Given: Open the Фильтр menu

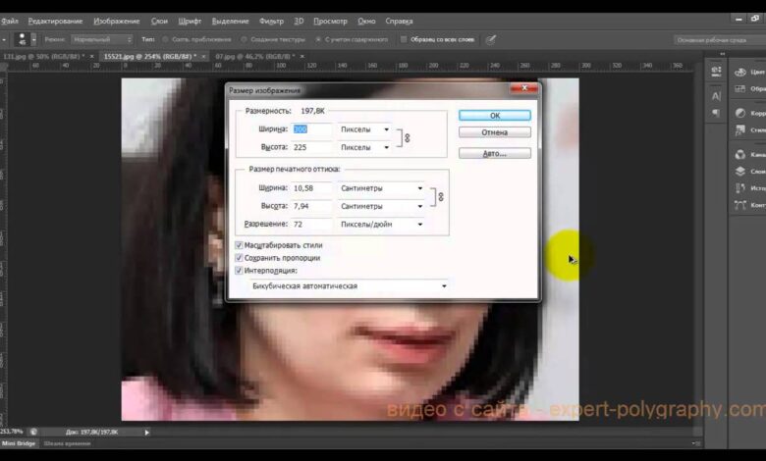Looking at the screenshot, I should [271, 20].
